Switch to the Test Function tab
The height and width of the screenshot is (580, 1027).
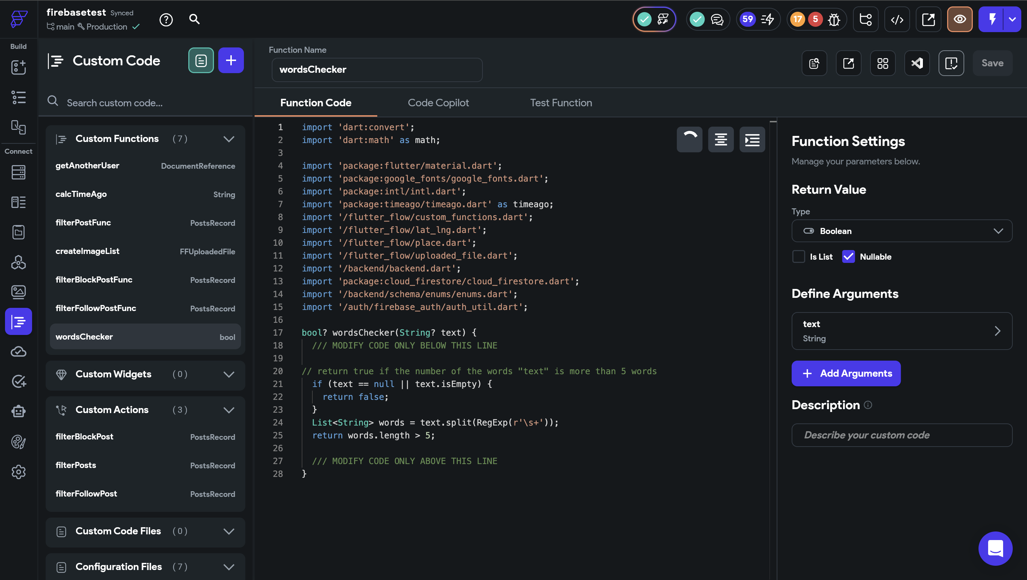click(x=561, y=103)
